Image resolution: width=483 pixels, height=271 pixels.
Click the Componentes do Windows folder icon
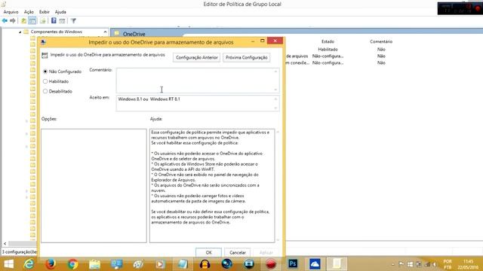26,32
